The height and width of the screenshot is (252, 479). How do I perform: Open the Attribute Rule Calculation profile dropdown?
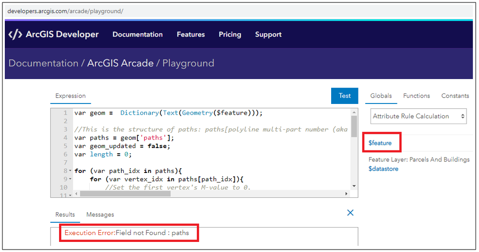tap(418, 116)
